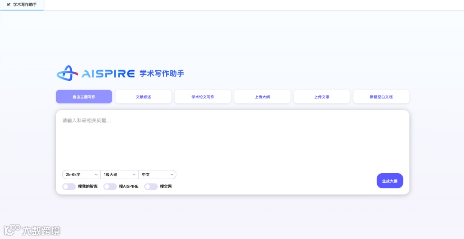The image size is (464, 239).
Task: Expand the 1级大纲 outline level dropdown
Action: (x=119, y=175)
